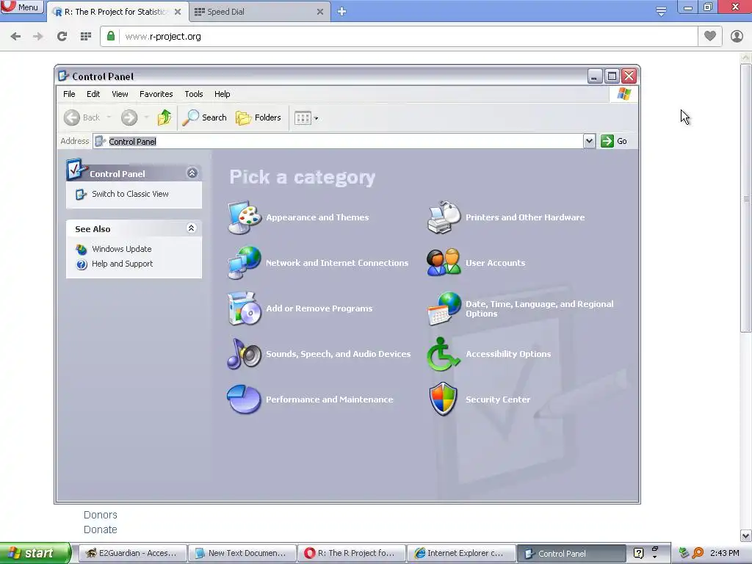This screenshot has width=752, height=564.
Task: Open Opera user account icon
Action: (x=737, y=36)
